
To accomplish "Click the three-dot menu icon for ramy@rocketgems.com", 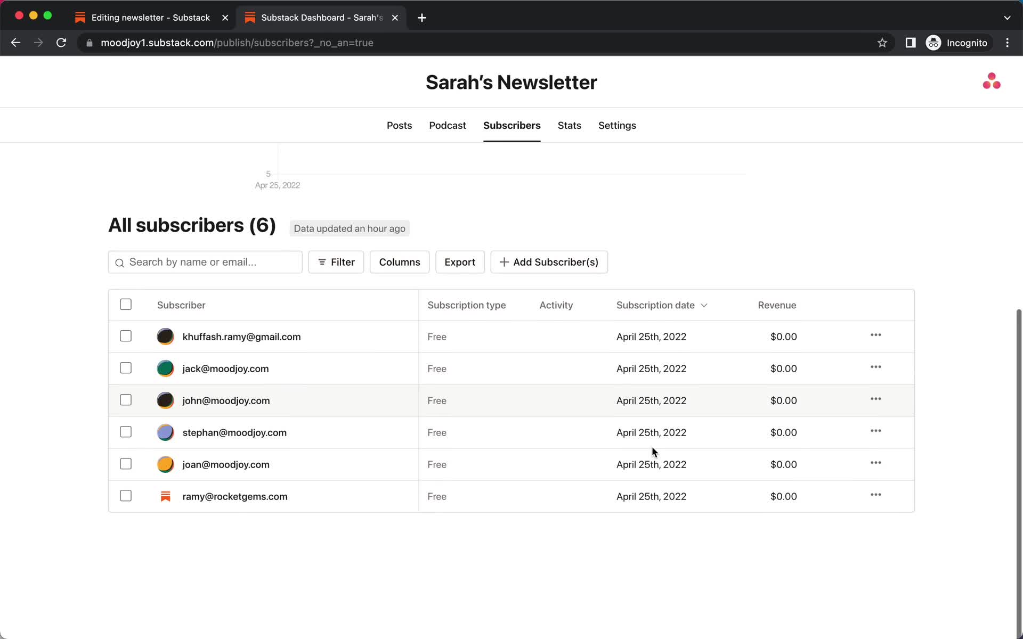I will 876,495.
